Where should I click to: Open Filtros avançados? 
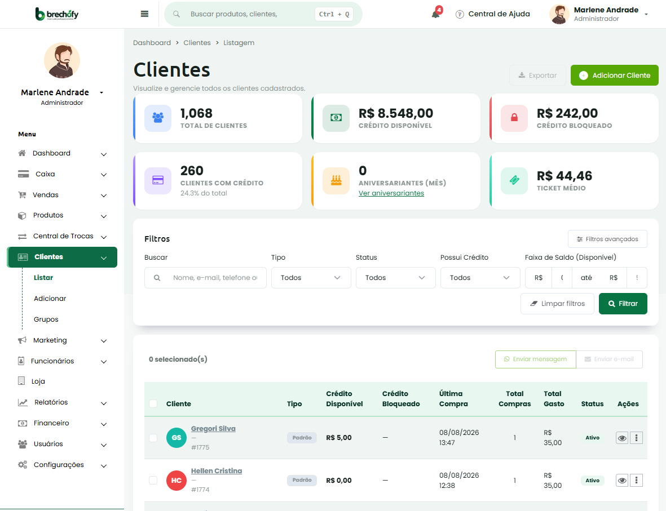click(x=607, y=239)
